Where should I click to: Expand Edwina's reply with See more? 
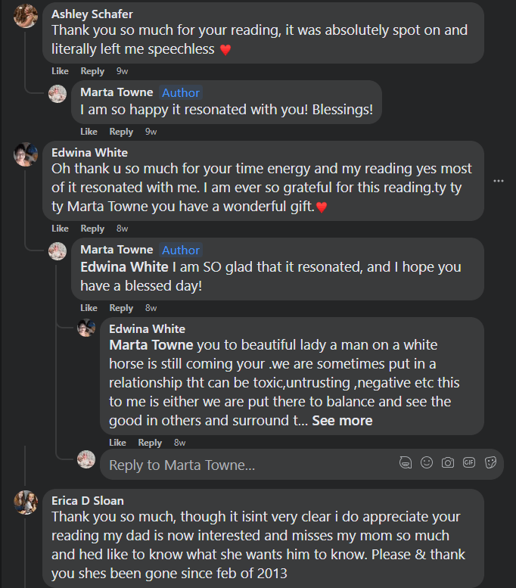tap(342, 420)
